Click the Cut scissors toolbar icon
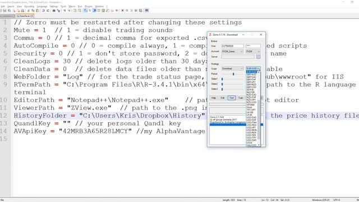The width and height of the screenshot is (359, 202). [29, 11]
